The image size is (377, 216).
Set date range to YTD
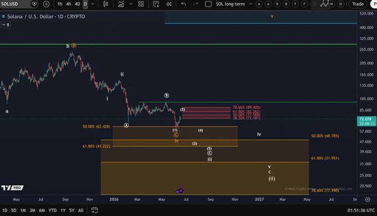click(53, 210)
